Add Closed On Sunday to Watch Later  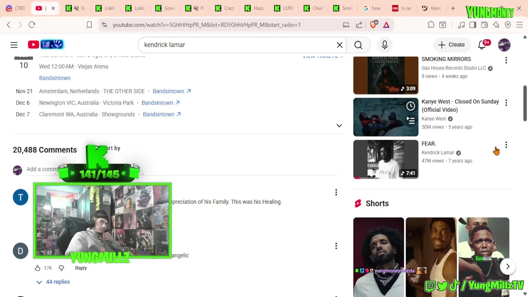(x=411, y=106)
